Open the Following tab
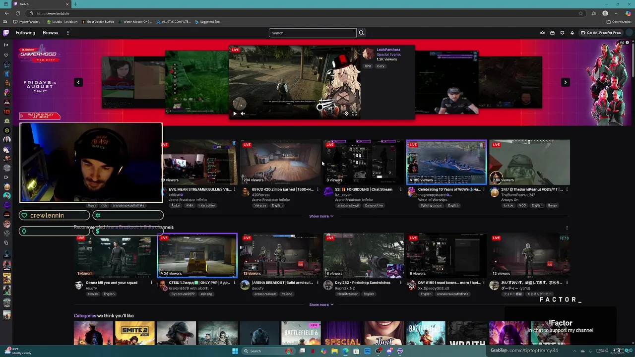This screenshot has width=635, height=357. 25,33
